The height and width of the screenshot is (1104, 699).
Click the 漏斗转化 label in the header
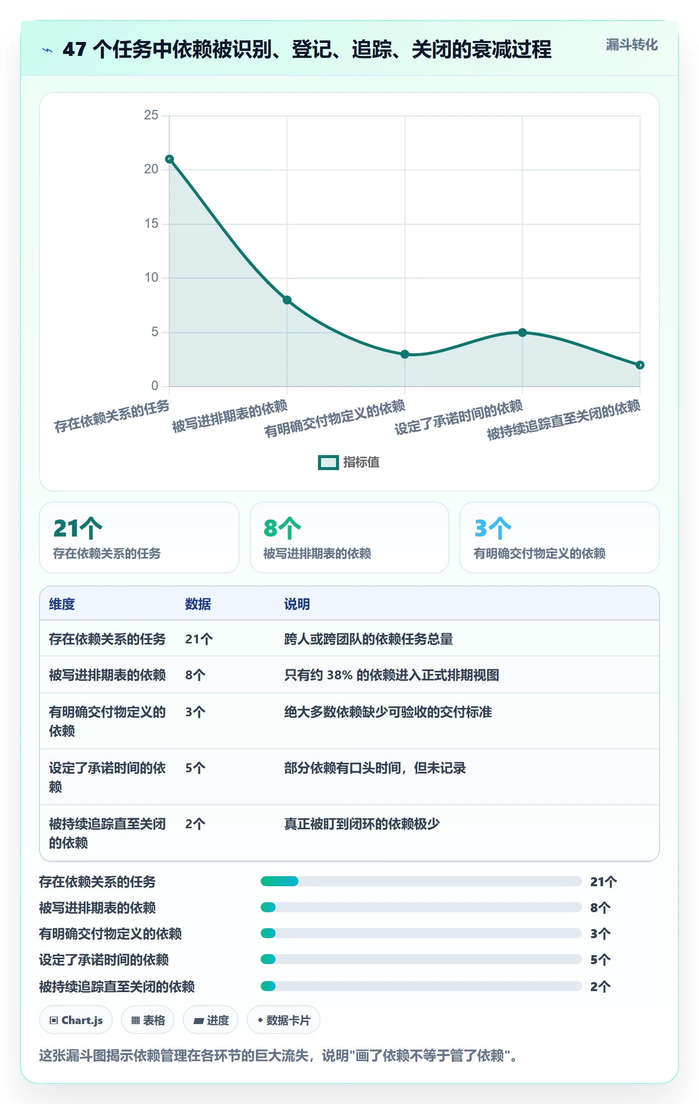pos(632,45)
